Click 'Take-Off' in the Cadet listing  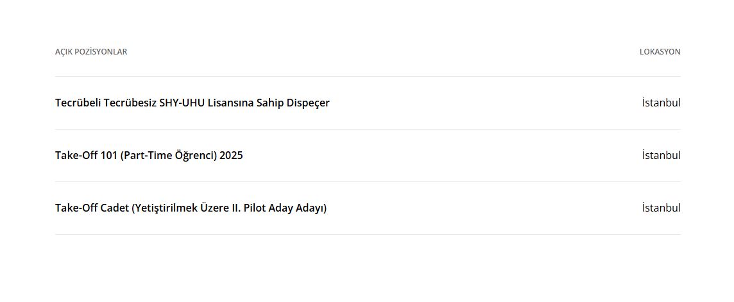click(x=76, y=208)
